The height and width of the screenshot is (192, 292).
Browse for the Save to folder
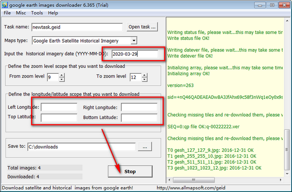pyautogui.click(x=145, y=147)
